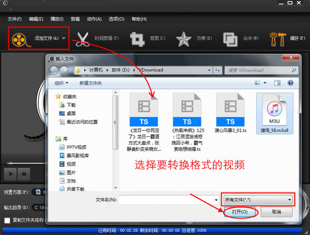Click 新建文件夹 in dialog toolbar
The height and width of the screenshot is (235, 310).
tap(90, 83)
